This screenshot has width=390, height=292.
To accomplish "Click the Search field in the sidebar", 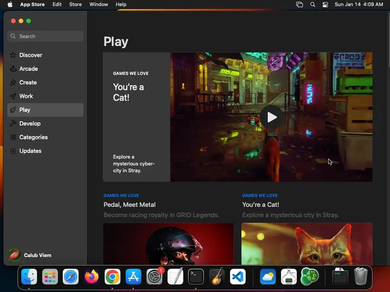I will pos(45,36).
